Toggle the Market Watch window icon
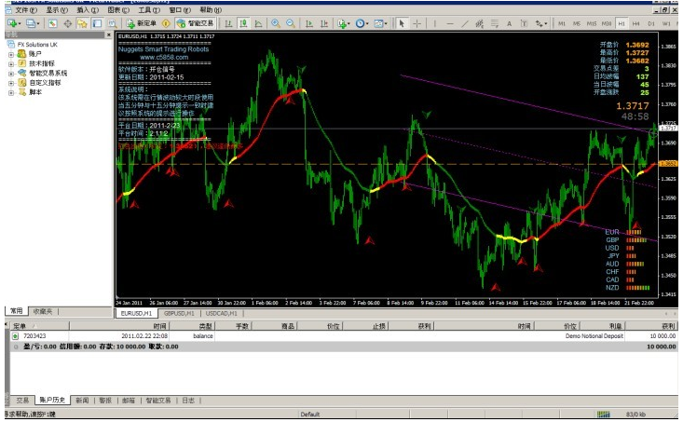Image resolution: width=683 pixels, height=422 pixels. tap(52, 23)
